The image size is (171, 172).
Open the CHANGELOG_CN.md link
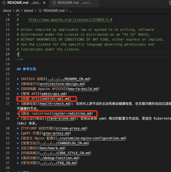[x=64, y=143]
